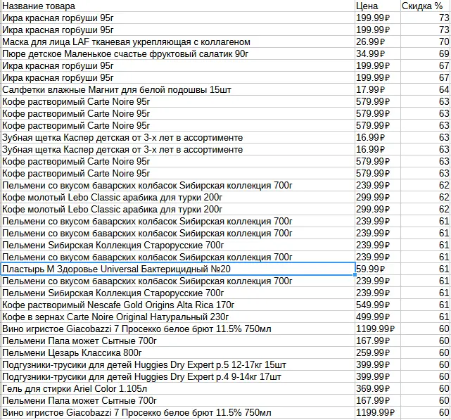Select the 'Скидка %' header cell
451x420 pixels.
[426, 6]
